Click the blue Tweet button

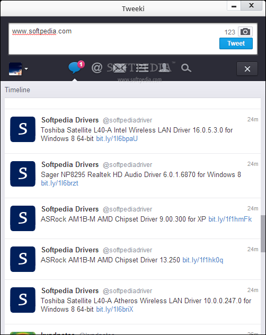coord(236,43)
